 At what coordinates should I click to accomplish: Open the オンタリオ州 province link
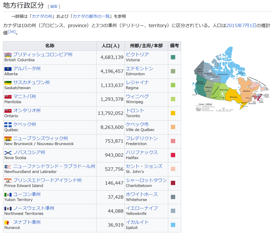pyautogui.click(x=27, y=111)
